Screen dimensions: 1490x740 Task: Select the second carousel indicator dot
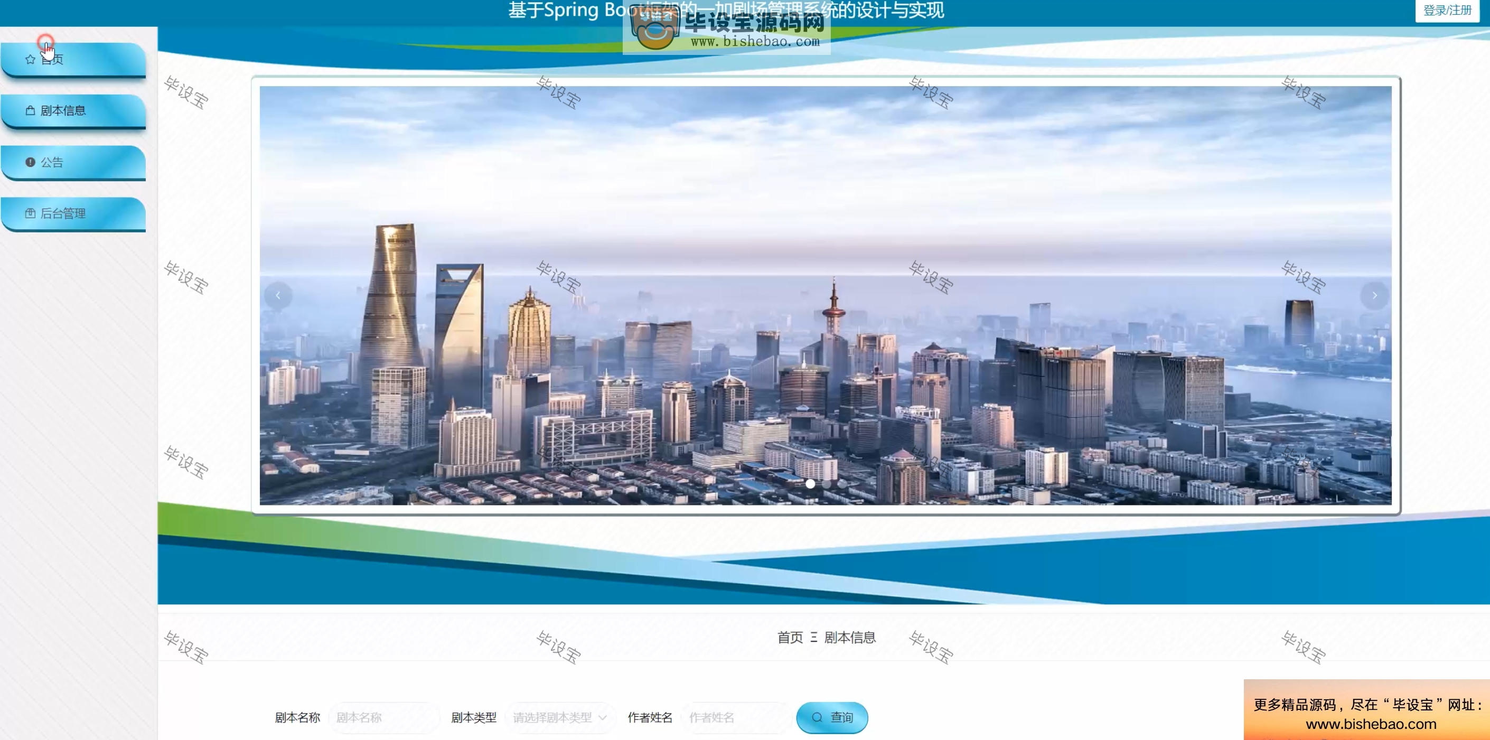[x=827, y=484]
